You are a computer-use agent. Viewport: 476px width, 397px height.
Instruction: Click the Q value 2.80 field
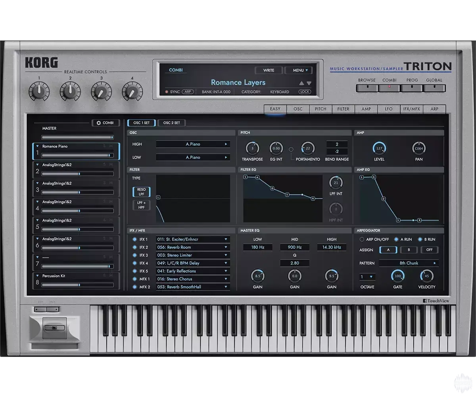[294, 263]
